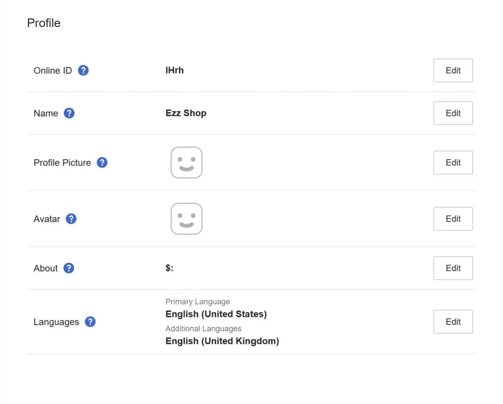Click the Online ID value IHrh

coord(174,70)
